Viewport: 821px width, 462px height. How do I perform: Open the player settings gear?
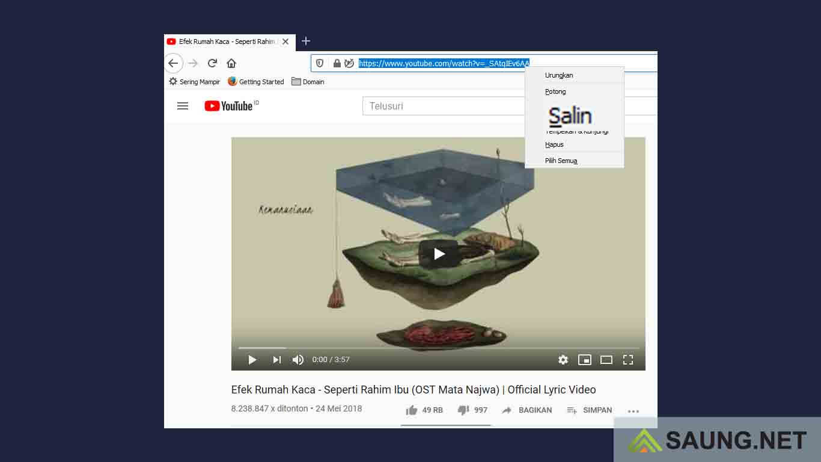(x=563, y=360)
